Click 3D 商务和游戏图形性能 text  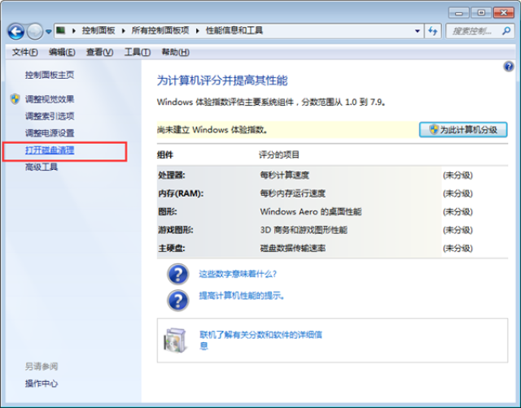tap(304, 230)
